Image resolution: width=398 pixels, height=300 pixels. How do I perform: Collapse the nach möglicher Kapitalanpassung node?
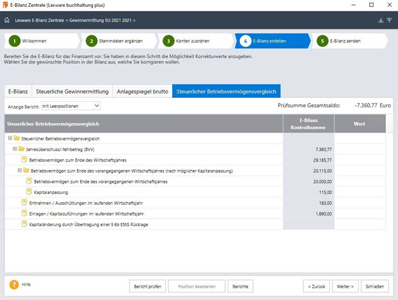[x=20, y=171]
